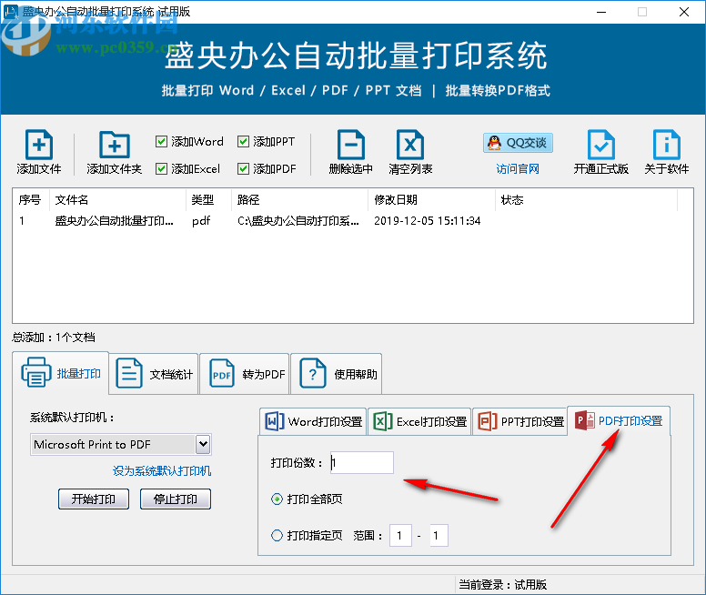Minimize the window
Image resolution: width=706 pixels, height=595 pixels.
pos(601,12)
